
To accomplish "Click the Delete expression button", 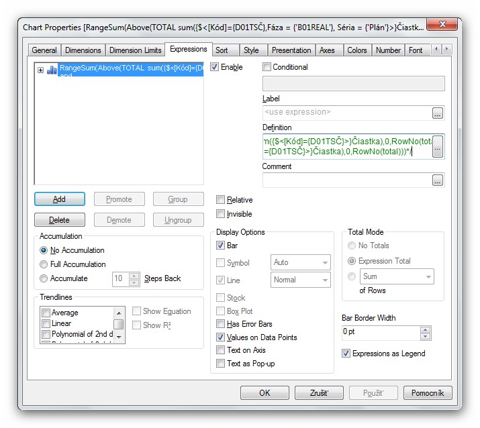I will click(60, 219).
